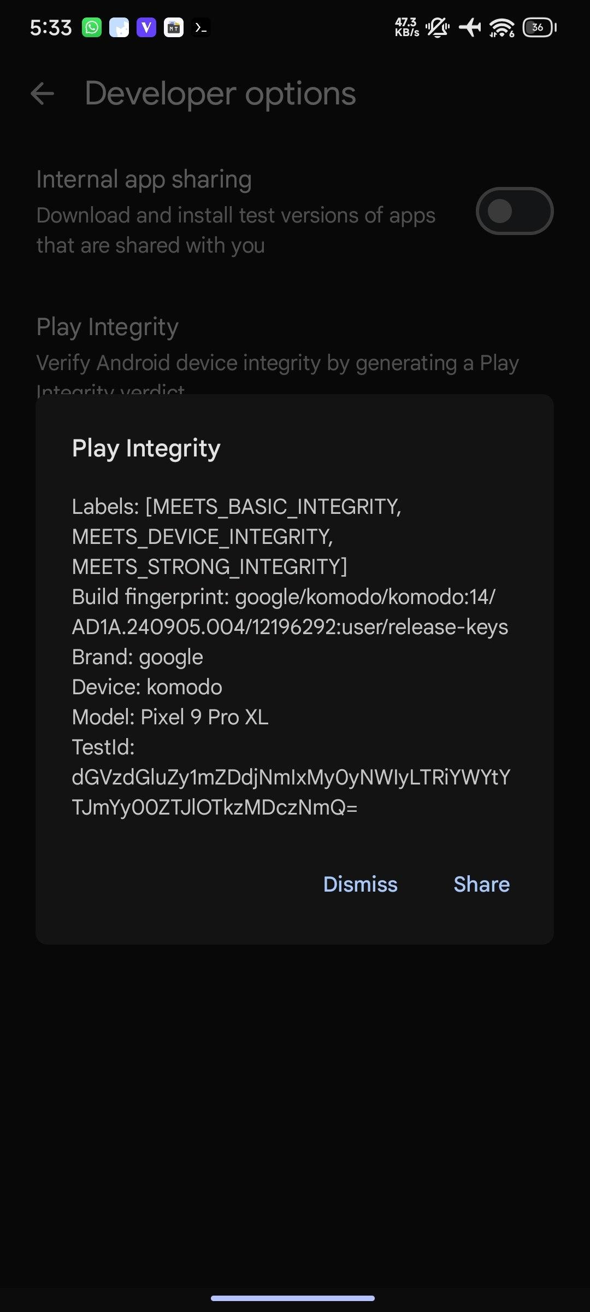Tap the muted vibrate bell icon
The image size is (590, 1312).
[438, 27]
